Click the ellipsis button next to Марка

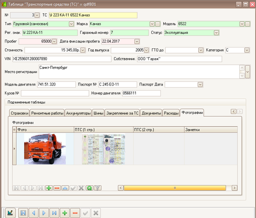(157, 24)
